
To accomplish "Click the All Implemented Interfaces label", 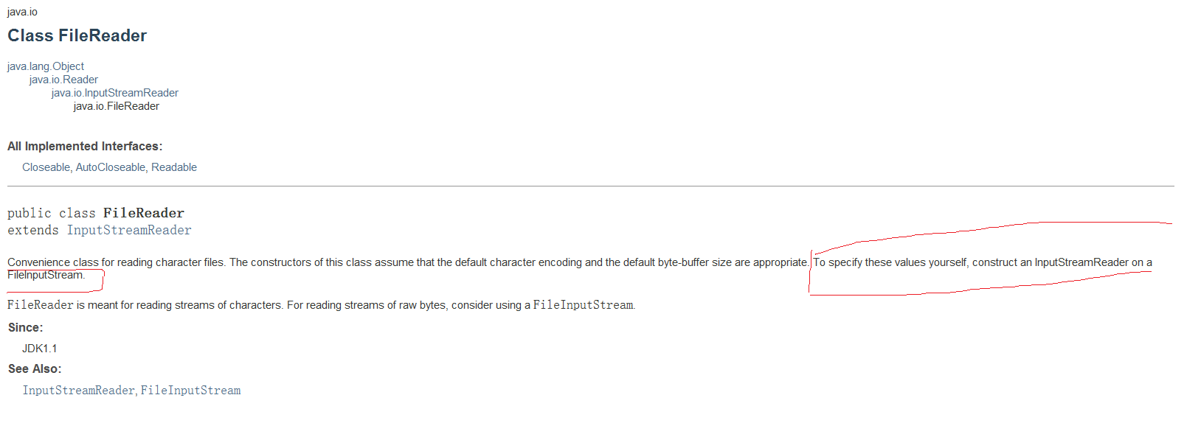I will [x=85, y=146].
